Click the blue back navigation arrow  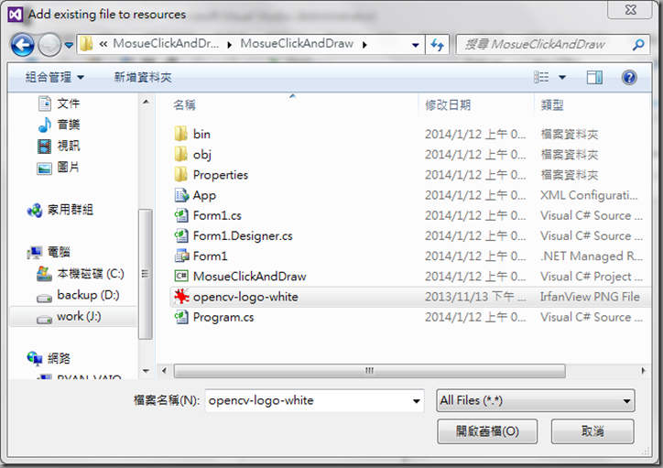(x=22, y=44)
